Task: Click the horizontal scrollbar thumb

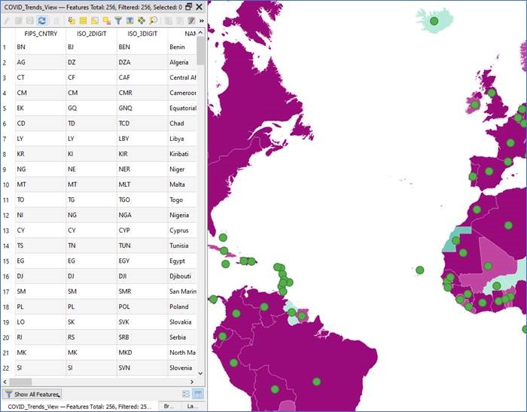Action: [20, 382]
